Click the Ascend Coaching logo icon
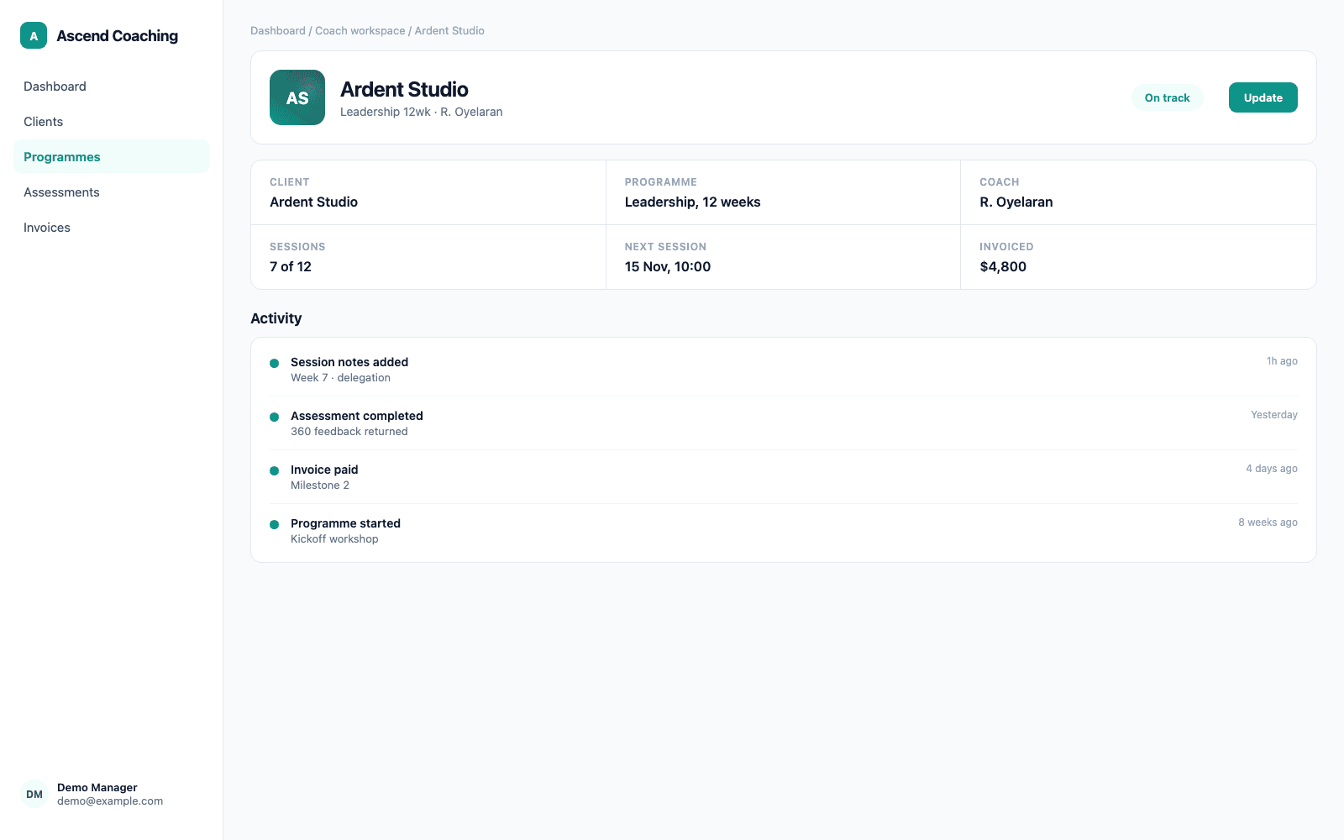1344x840 pixels. (34, 35)
